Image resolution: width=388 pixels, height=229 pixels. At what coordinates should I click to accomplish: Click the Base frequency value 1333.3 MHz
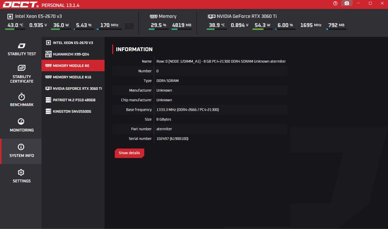[188, 109]
